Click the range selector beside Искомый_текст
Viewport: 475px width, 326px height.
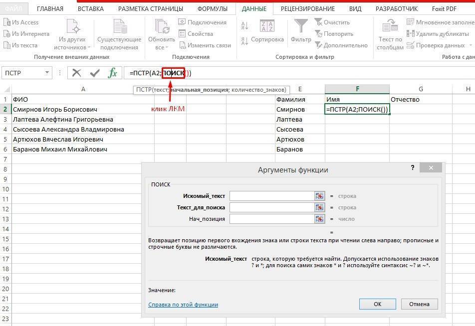(320, 196)
